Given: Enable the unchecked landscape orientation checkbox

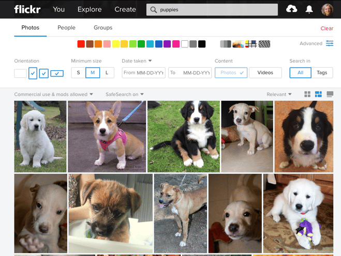Looking at the screenshot, I should click(x=21, y=73).
